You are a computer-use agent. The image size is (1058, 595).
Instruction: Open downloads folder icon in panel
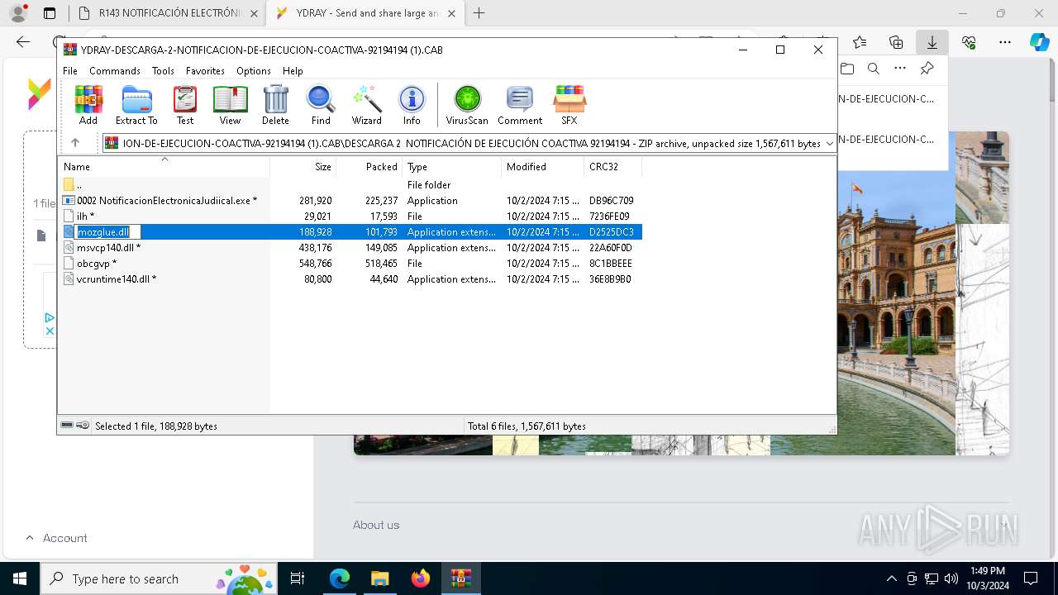coord(847,69)
